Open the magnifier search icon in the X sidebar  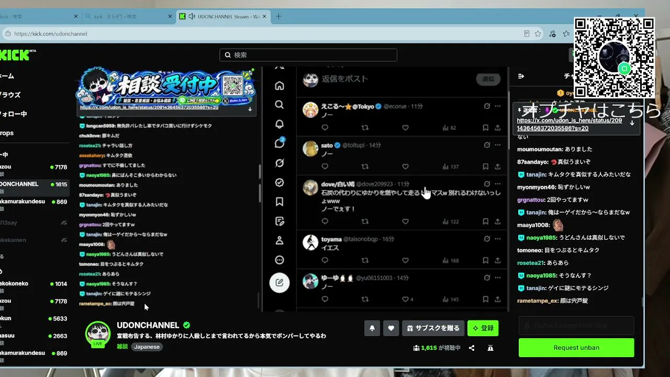pos(280,105)
